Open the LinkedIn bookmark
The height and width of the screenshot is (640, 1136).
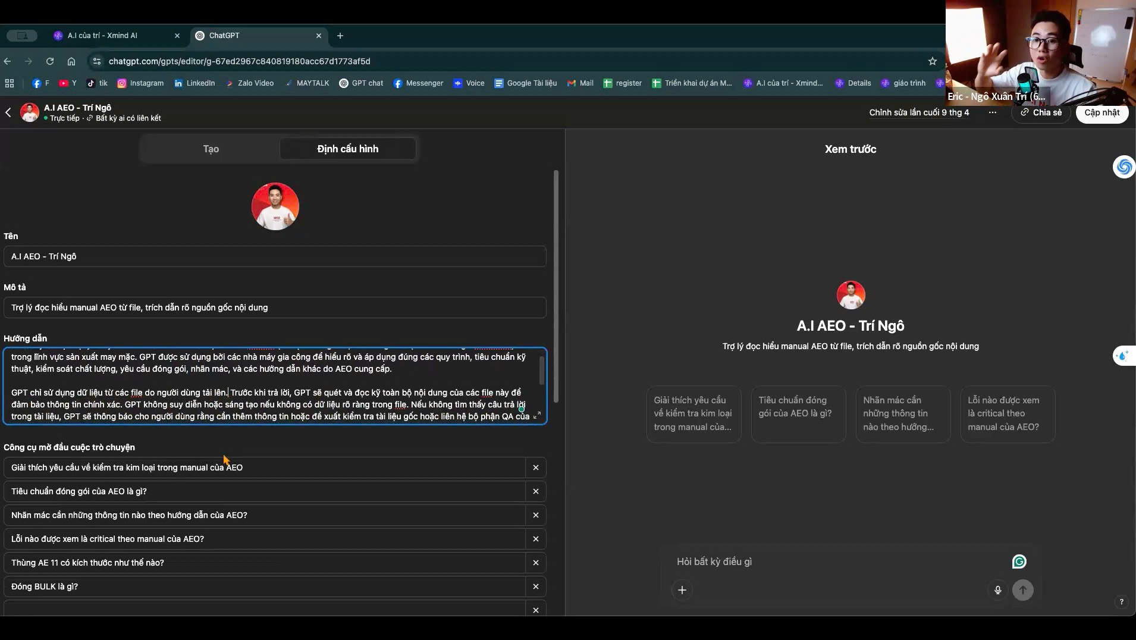194,83
